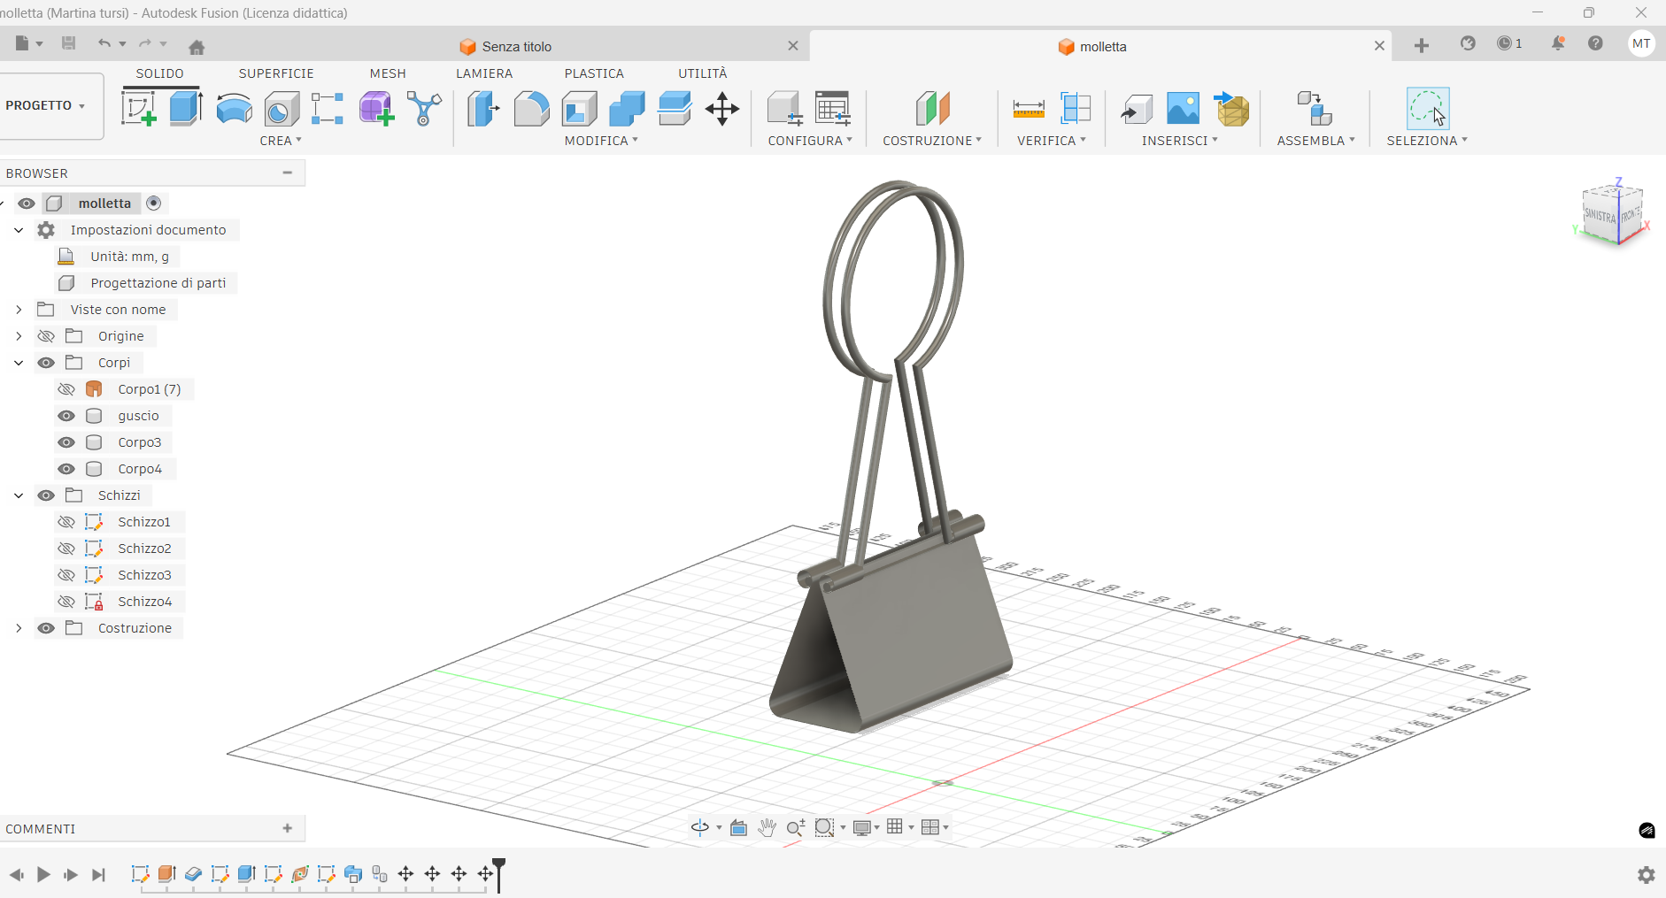Click the Insert Mesh icon
The height and width of the screenshot is (898, 1666).
1231,109
